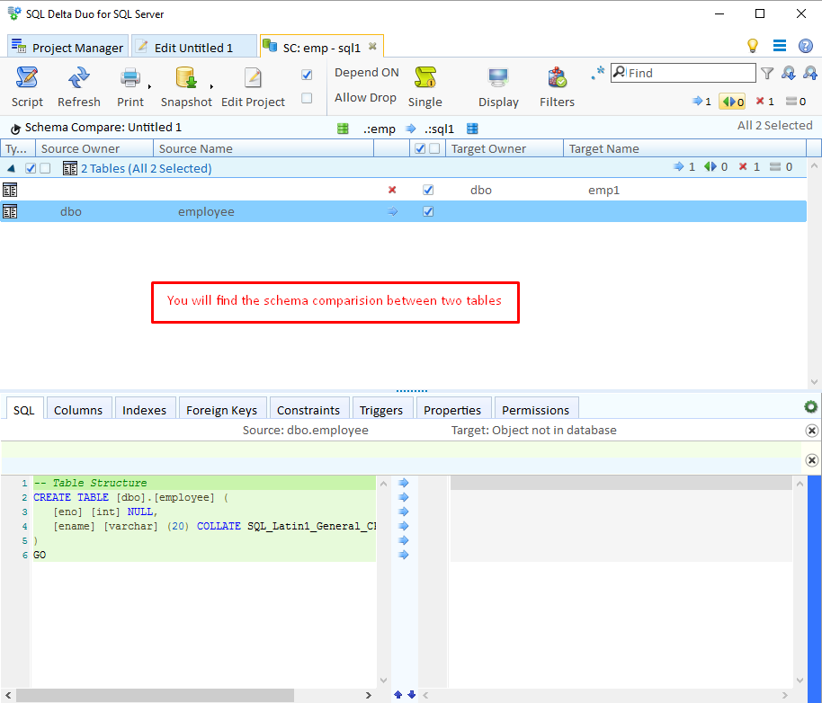This screenshot has height=703, width=822.
Task: Go to the Project Manager tab
Action: pyautogui.click(x=67, y=46)
